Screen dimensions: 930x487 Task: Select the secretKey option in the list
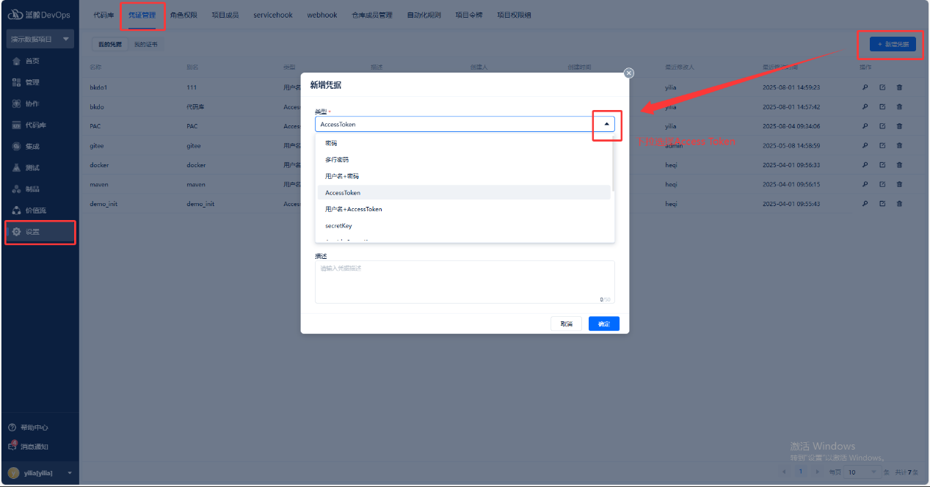338,226
